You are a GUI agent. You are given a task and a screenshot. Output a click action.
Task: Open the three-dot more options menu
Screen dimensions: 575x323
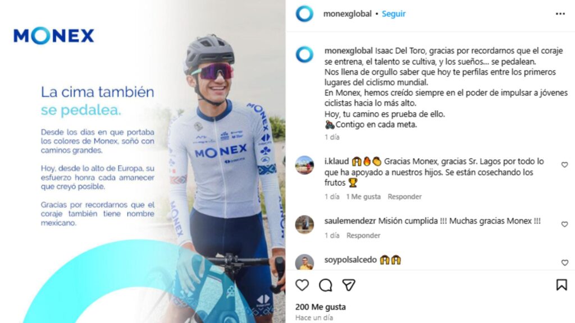[x=560, y=14]
